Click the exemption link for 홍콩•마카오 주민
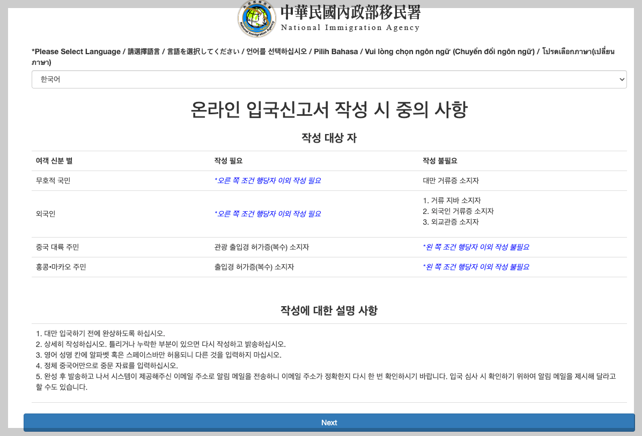The width and height of the screenshot is (642, 436). tap(476, 267)
